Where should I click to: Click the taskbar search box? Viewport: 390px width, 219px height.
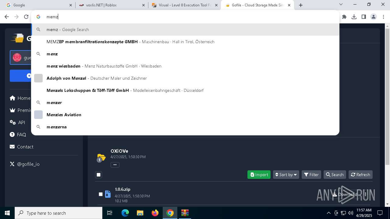[x=58, y=213]
